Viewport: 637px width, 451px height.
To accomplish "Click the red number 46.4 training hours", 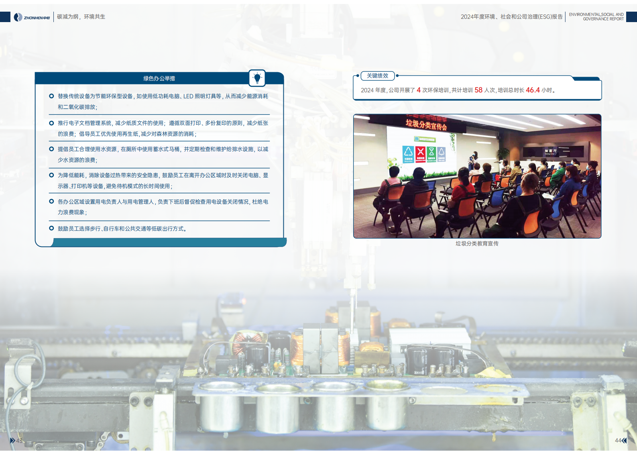I will click(533, 90).
